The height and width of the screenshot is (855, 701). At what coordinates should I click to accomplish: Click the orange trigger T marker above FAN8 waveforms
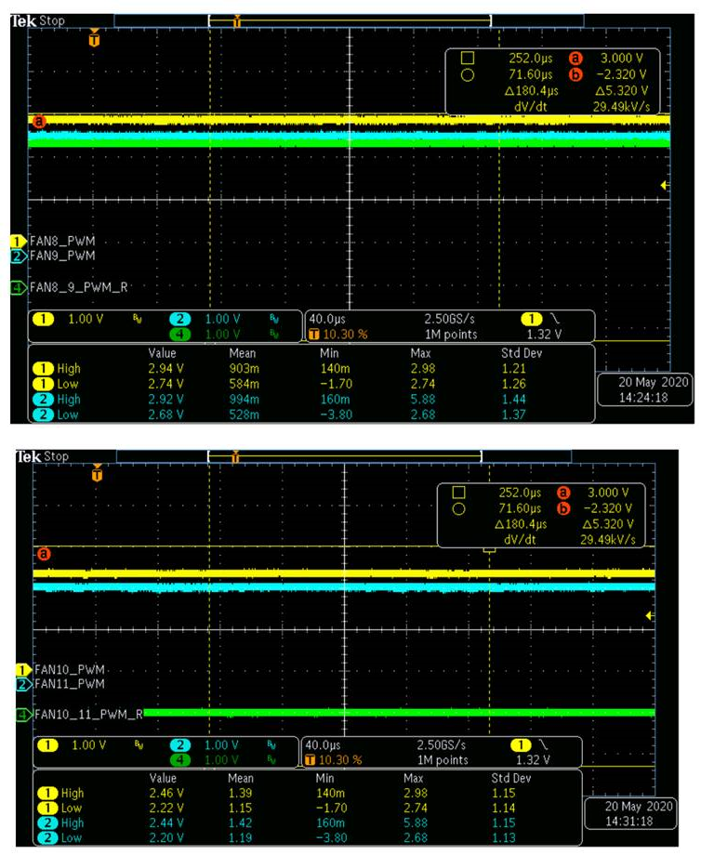[x=95, y=39]
